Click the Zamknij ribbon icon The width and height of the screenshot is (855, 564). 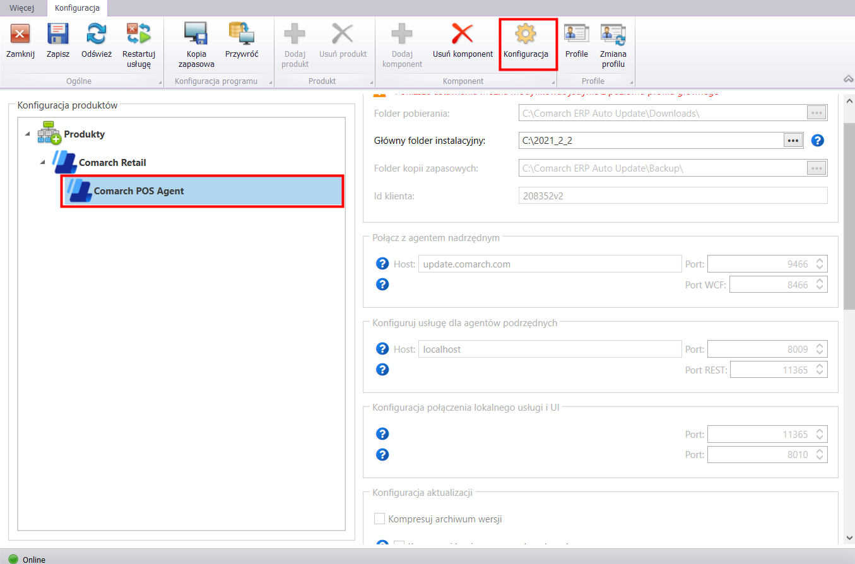coord(20,33)
